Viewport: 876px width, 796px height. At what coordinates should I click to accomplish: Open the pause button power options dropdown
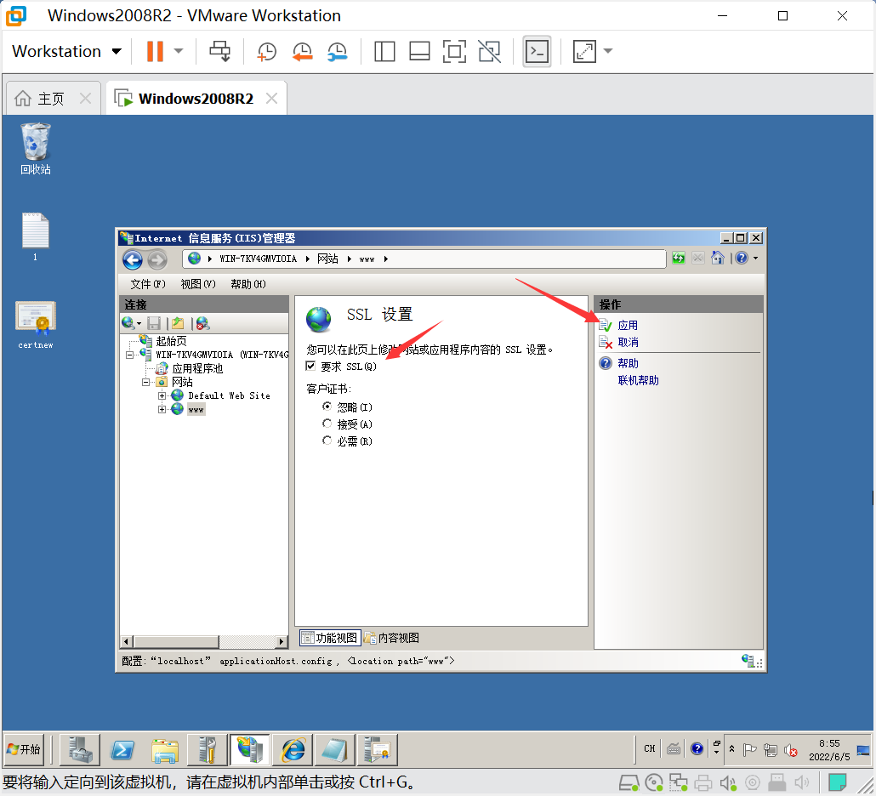179,51
